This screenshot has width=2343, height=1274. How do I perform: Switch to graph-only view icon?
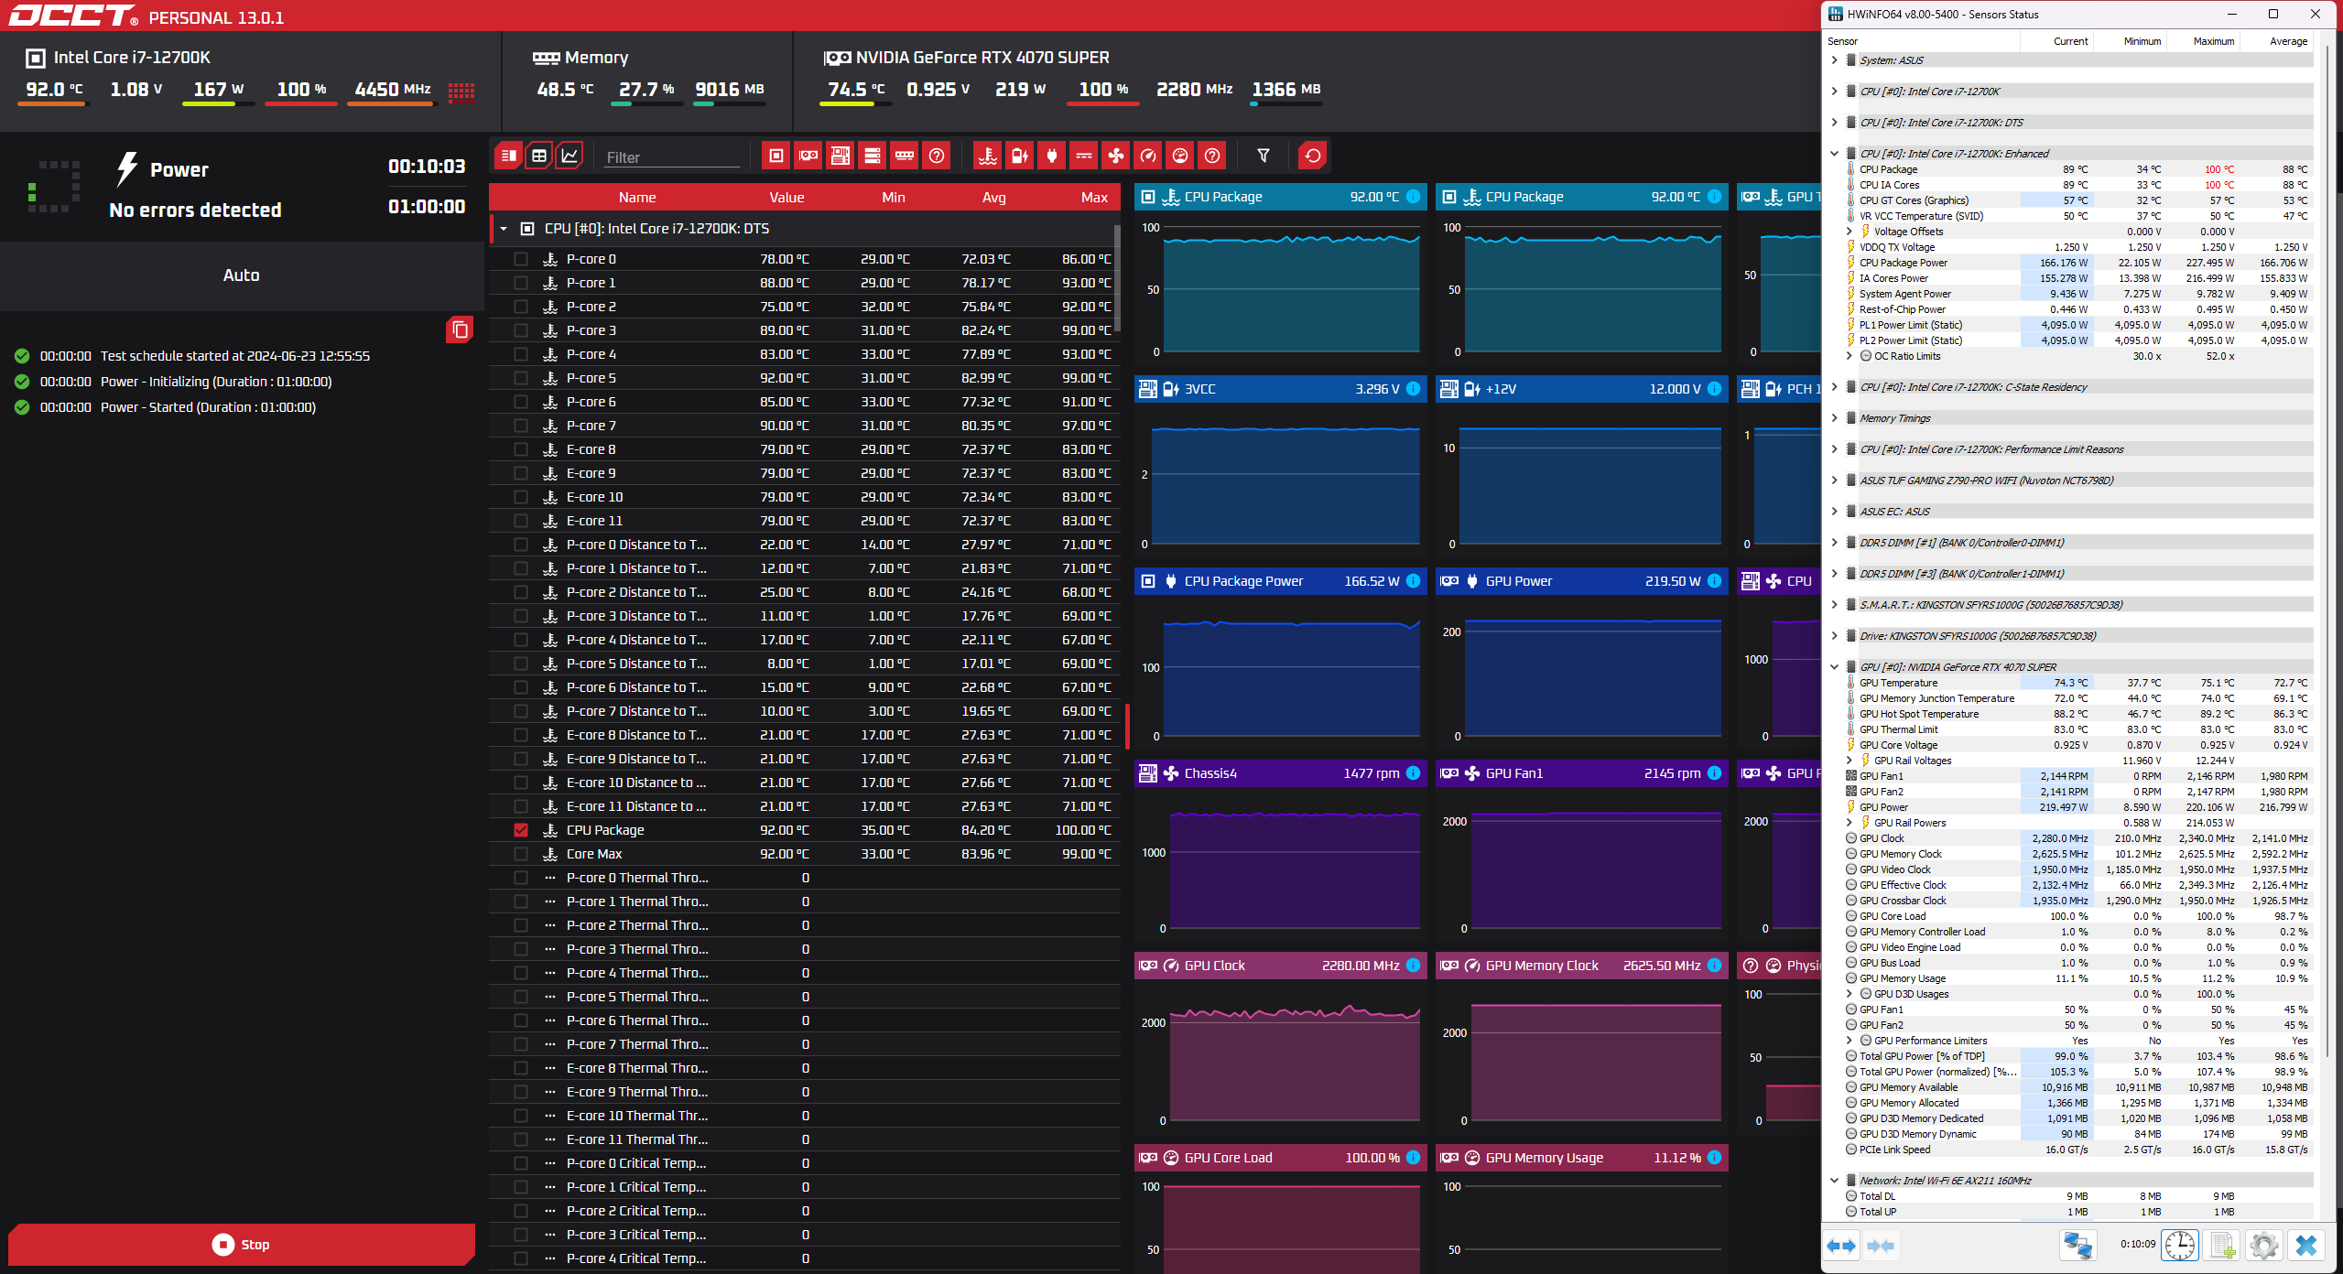(x=569, y=156)
